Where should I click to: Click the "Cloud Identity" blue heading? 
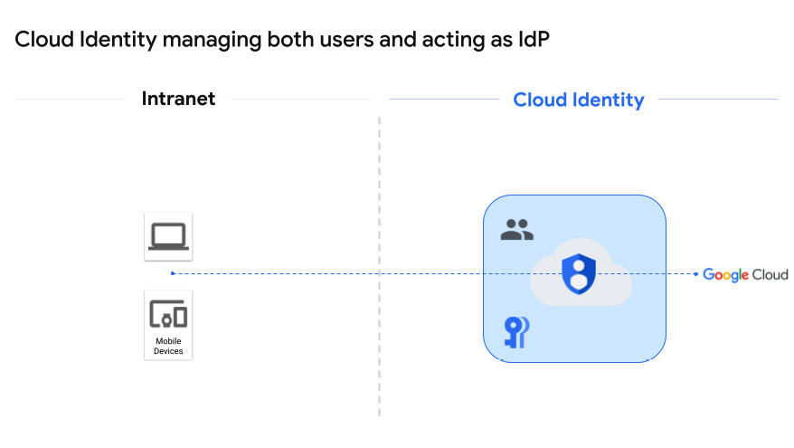coord(579,100)
